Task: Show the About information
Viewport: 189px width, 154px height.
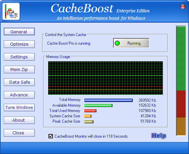Action: pos(19,120)
